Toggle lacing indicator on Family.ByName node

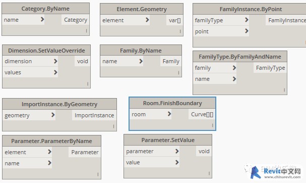pyautogui.click(x=178, y=73)
